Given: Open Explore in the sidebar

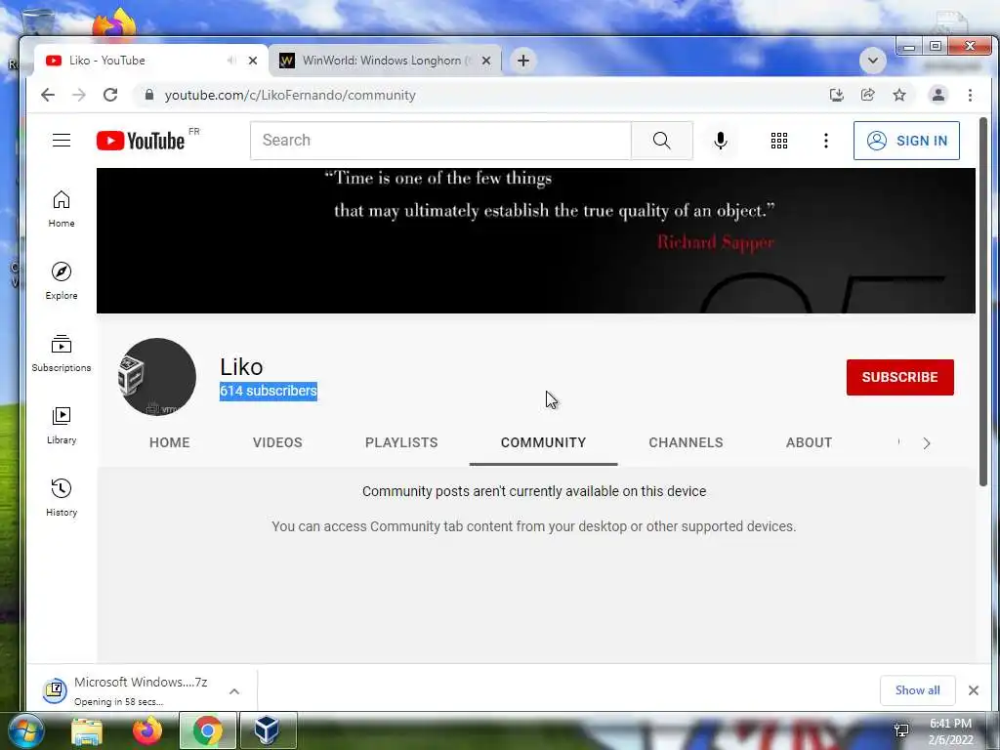Looking at the screenshot, I should coord(62,281).
